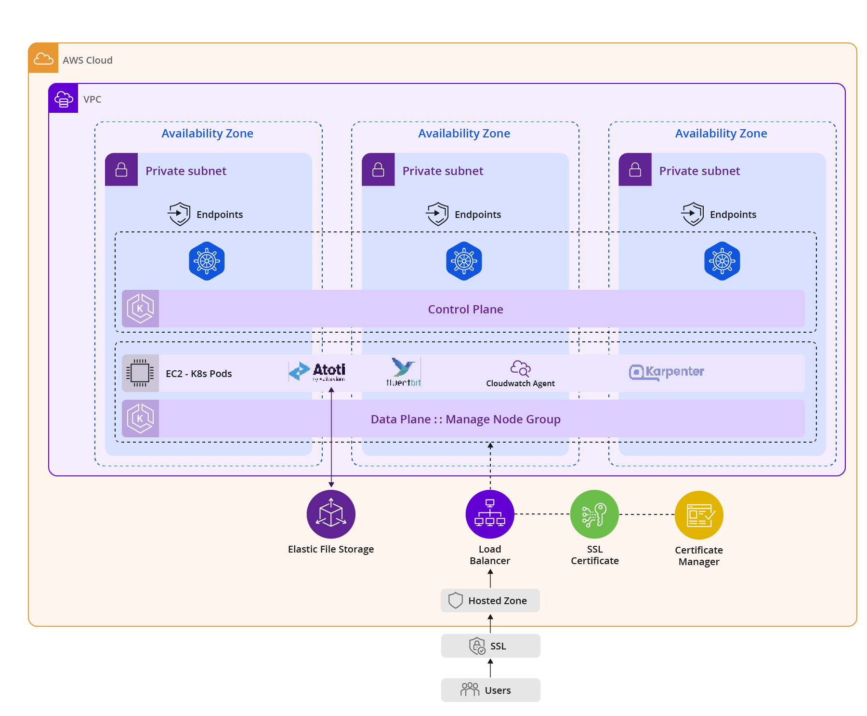This screenshot has width=867, height=716.
Task: Click the middle Availability Zone title
Action: coord(464,134)
